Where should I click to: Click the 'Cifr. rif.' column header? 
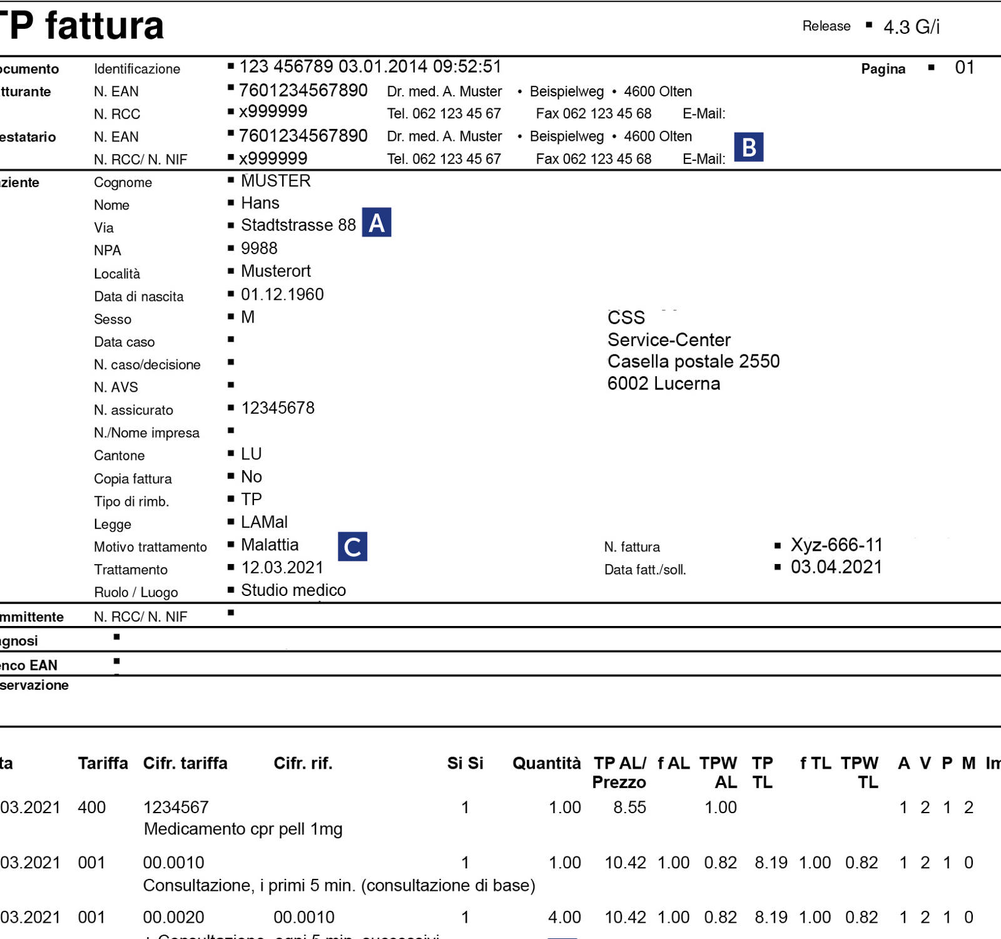point(303,763)
